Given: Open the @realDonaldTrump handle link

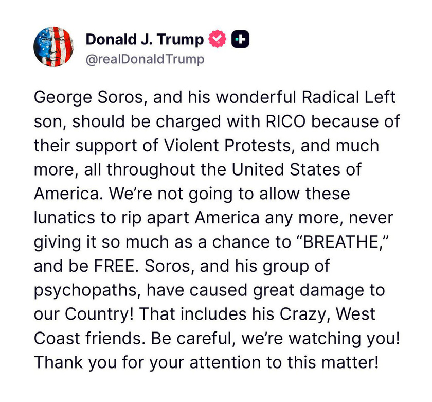Looking at the screenshot, I should tap(145, 59).
